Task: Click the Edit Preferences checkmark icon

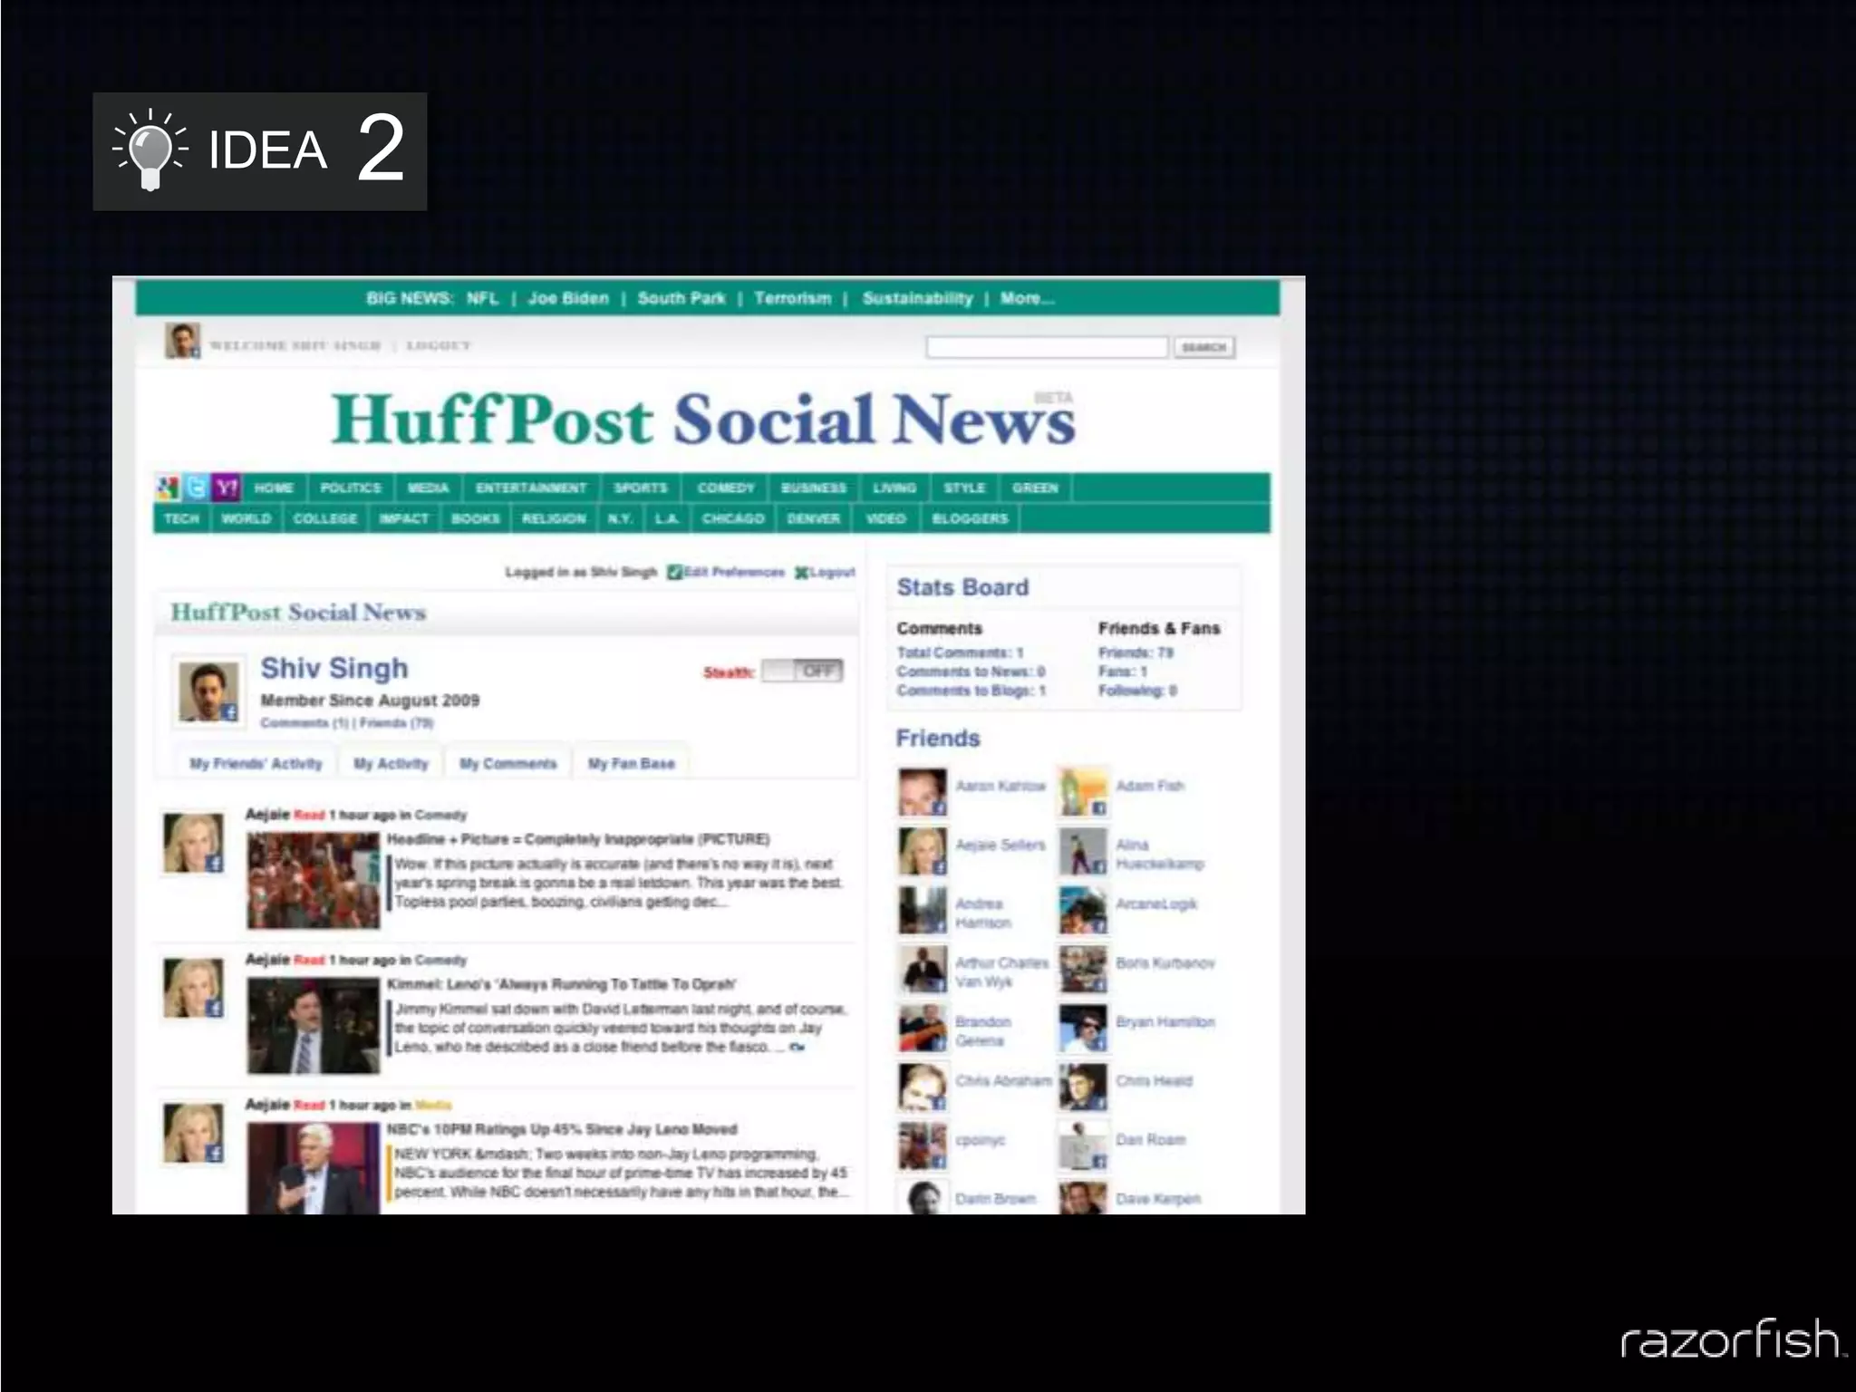Action: point(674,572)
